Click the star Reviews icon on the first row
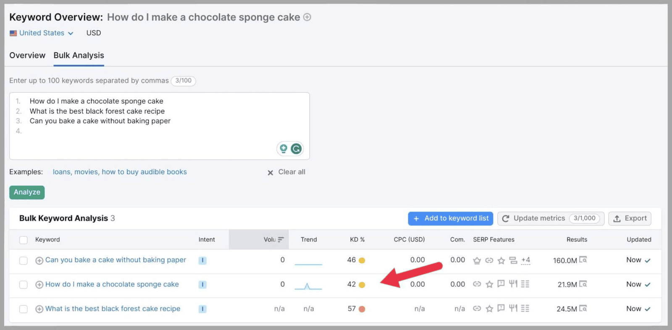The image size is (672, 330). (x=501, y=260)
